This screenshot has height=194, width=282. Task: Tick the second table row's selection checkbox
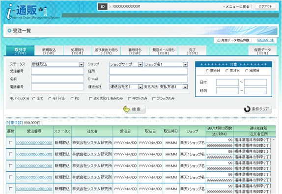11,154
